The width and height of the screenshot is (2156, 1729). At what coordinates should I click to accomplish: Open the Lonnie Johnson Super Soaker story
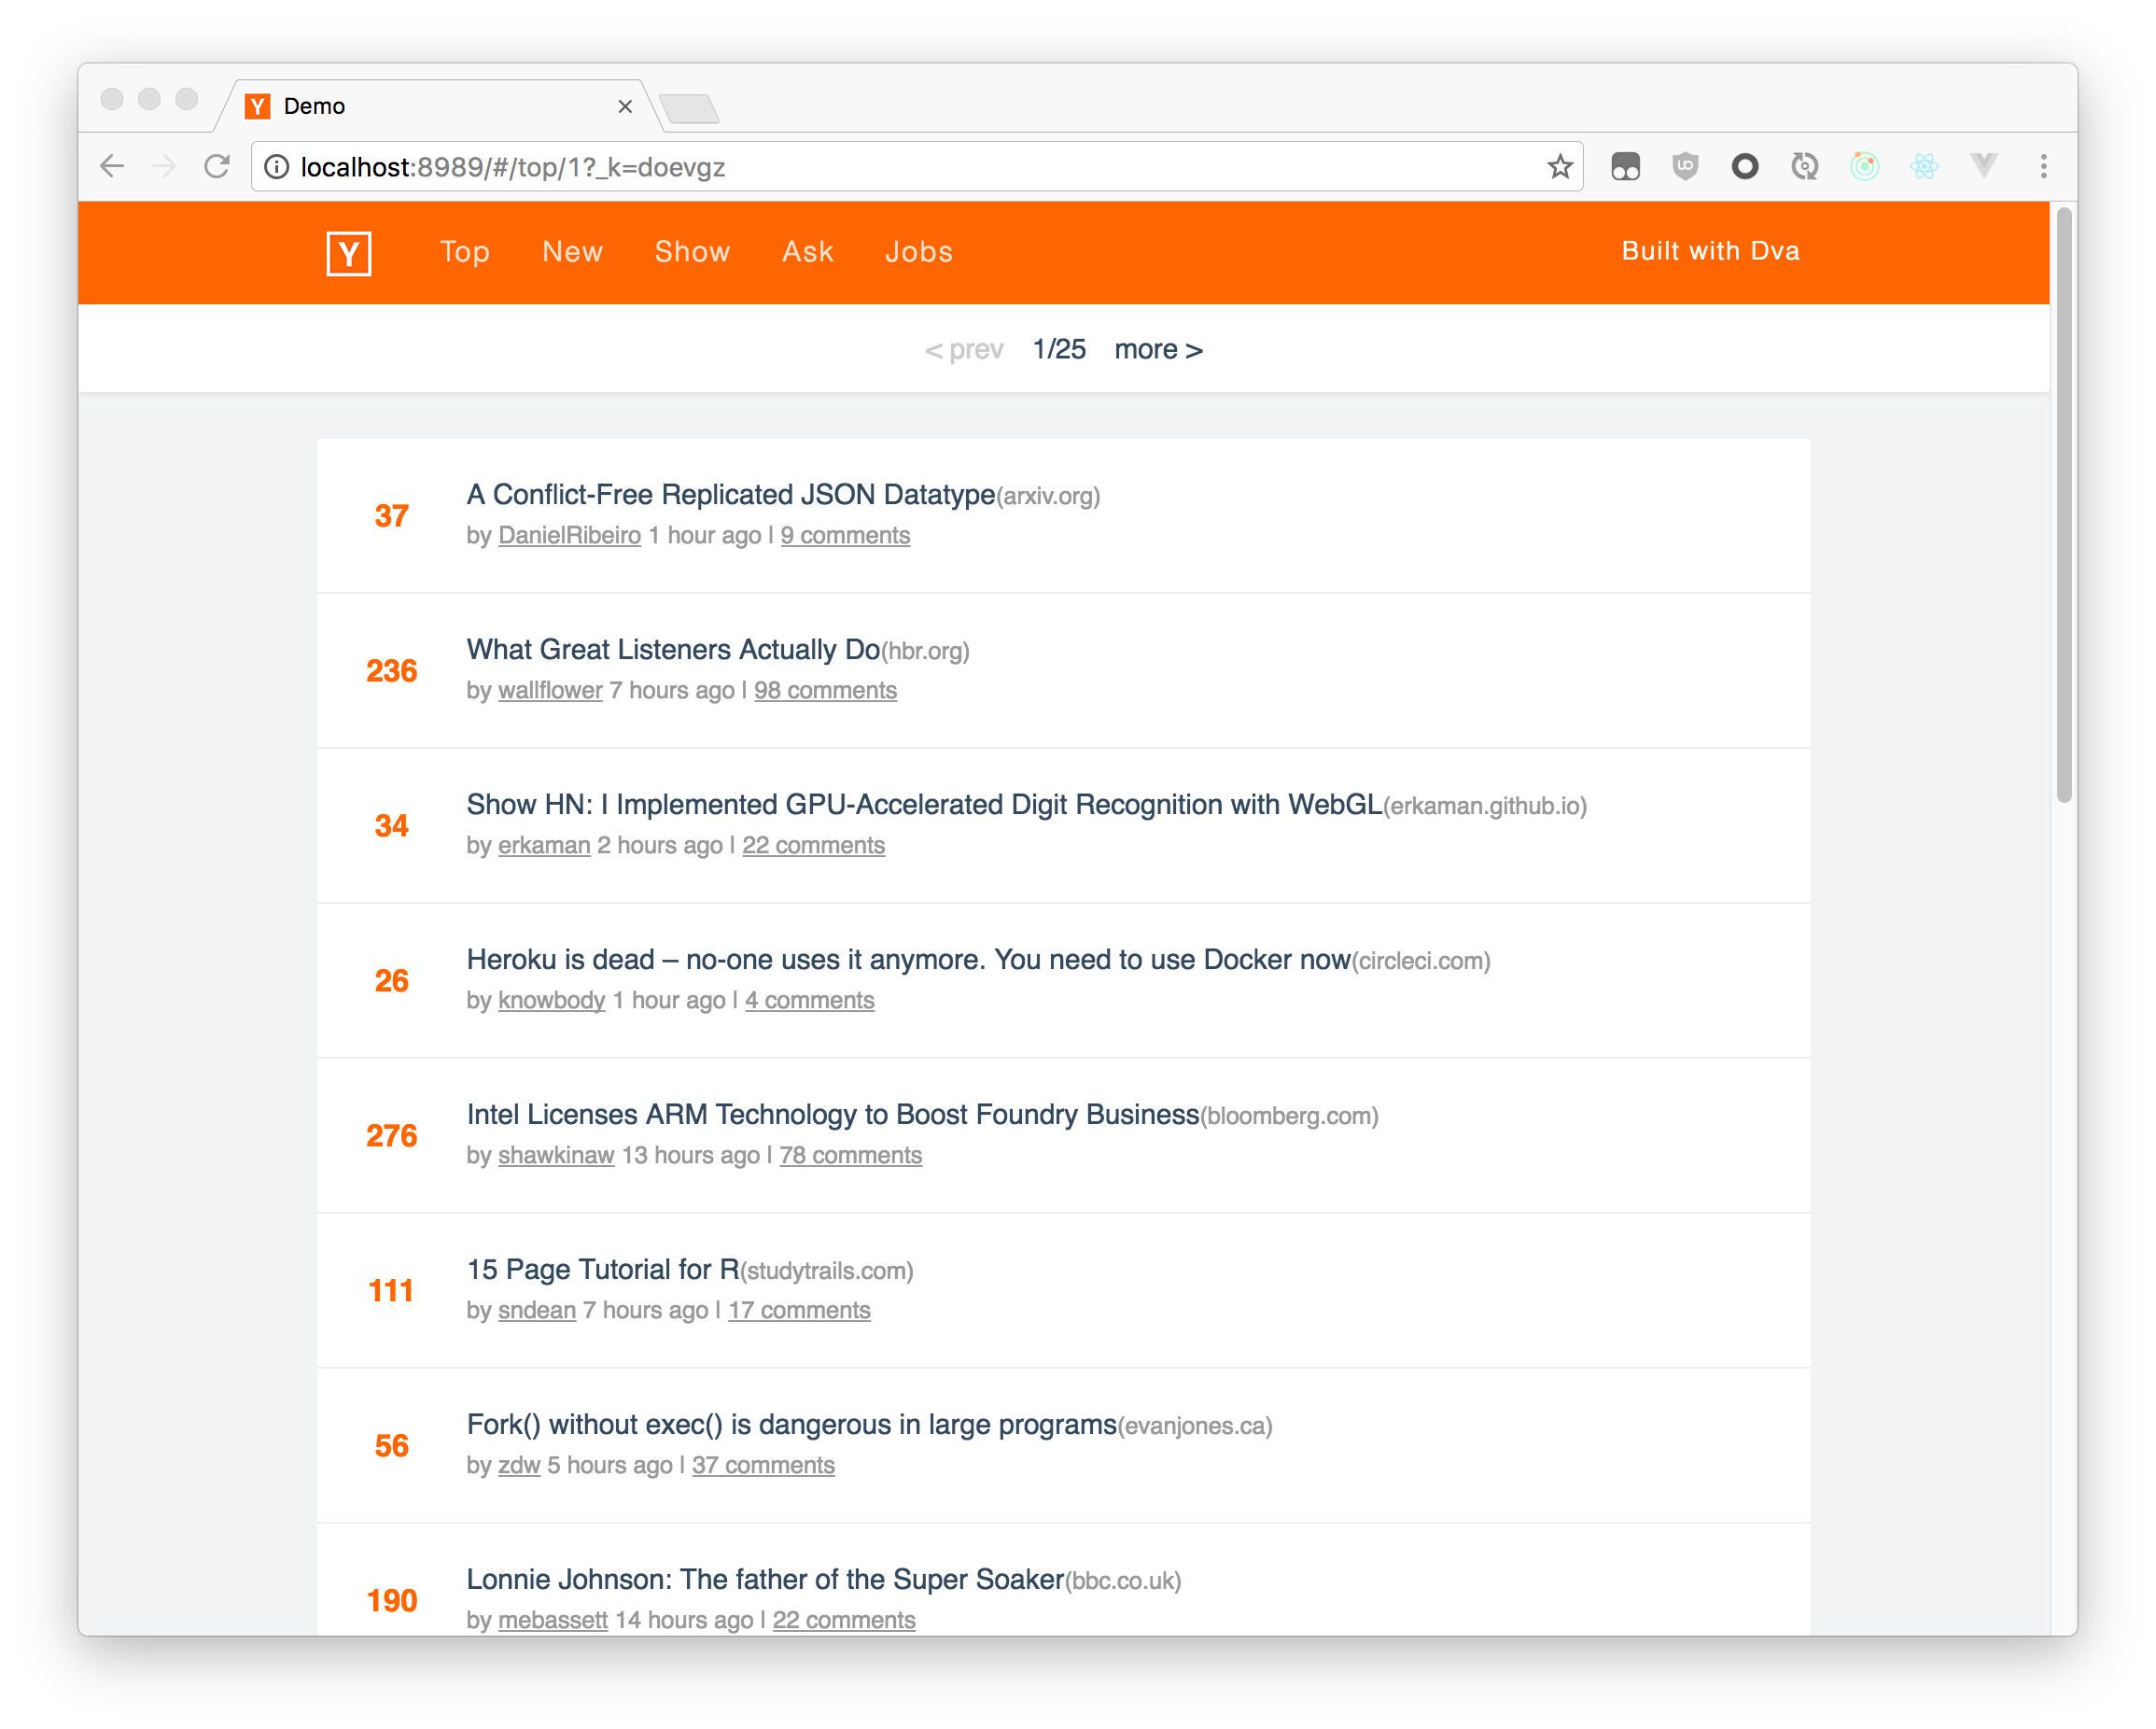[x=765, y=1580]
